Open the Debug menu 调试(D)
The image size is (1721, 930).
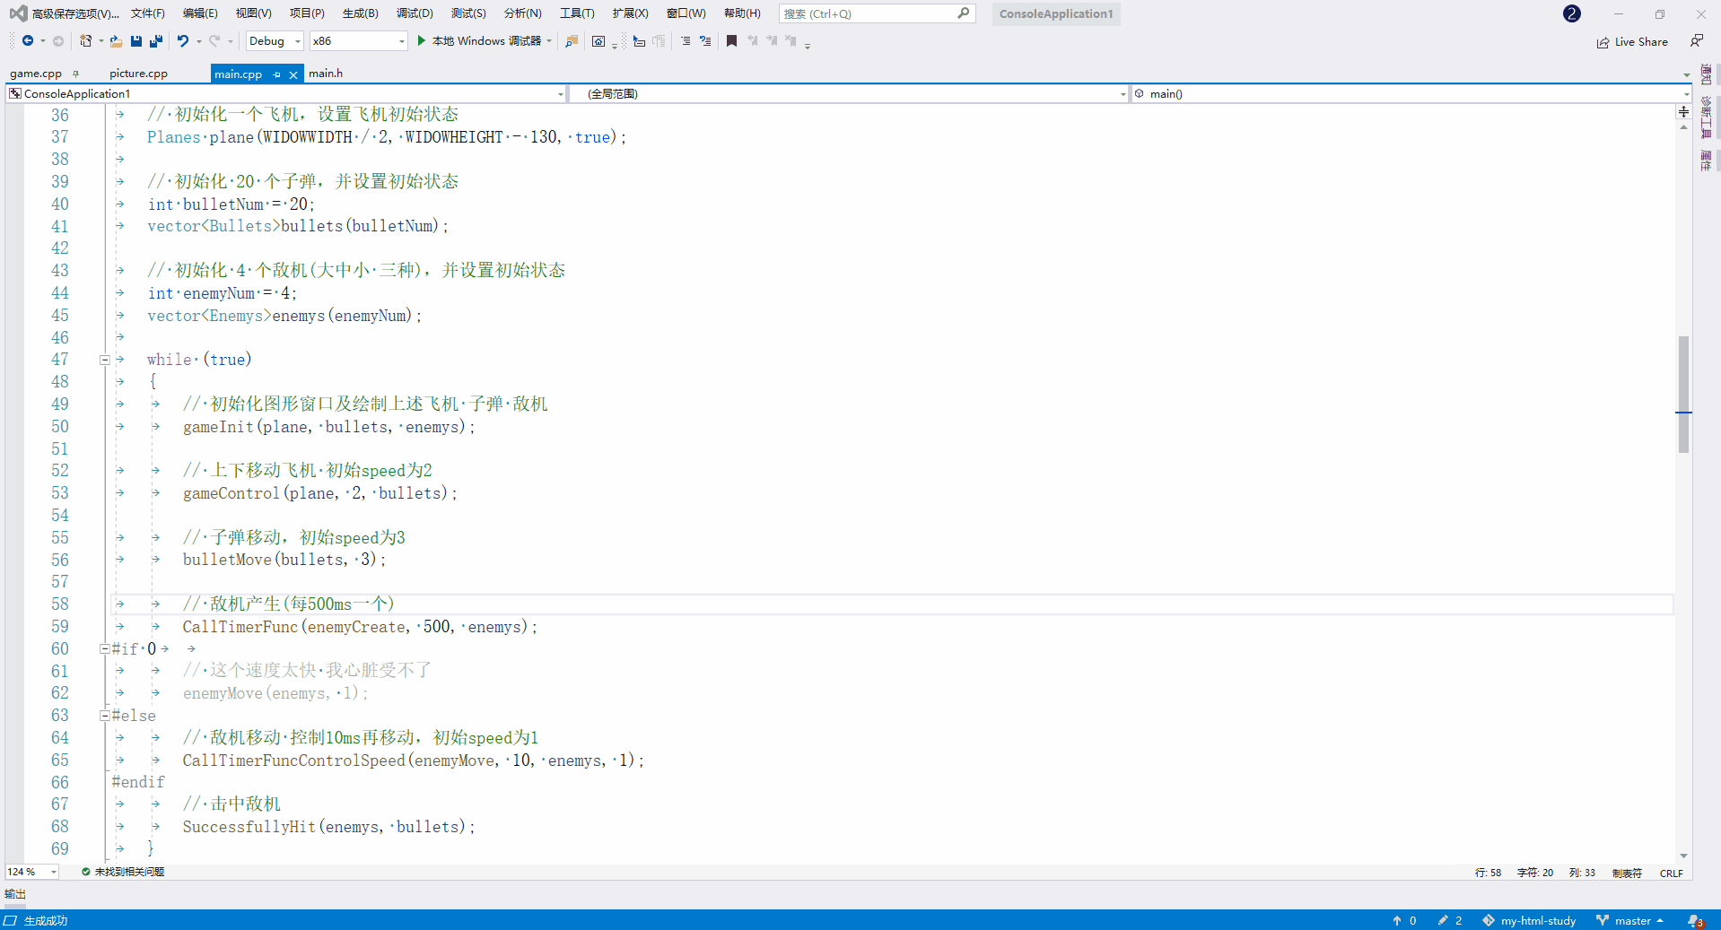pyautogui.click(x=415, y=13)
